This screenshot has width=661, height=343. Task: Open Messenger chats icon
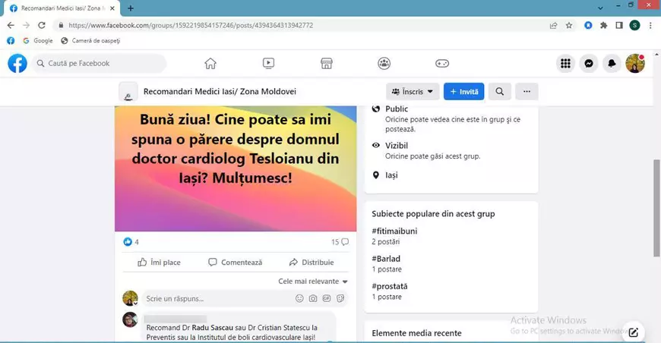tap(589, 64)
